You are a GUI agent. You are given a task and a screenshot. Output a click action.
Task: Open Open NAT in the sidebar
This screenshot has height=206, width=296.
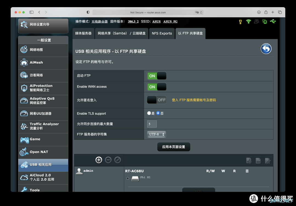pyautogui.click(x=43, y=152)
